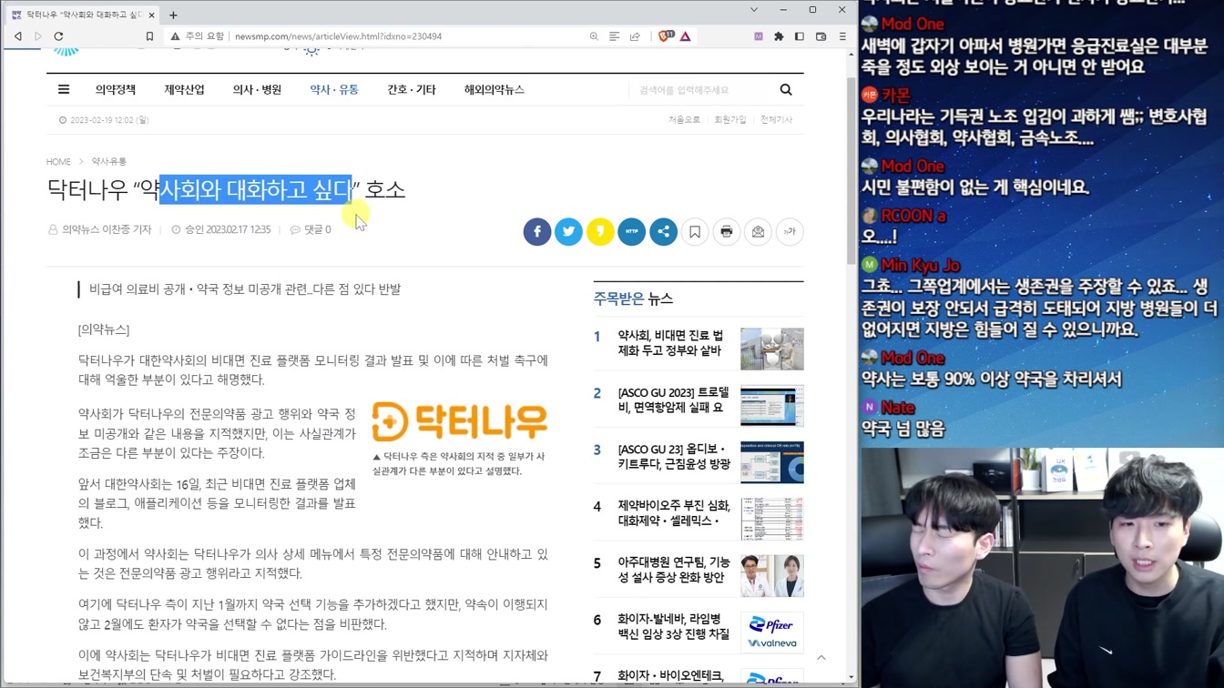Screen dimensions: 1224x688
Task: Click the address bar URL
Action: pos(338,36)
